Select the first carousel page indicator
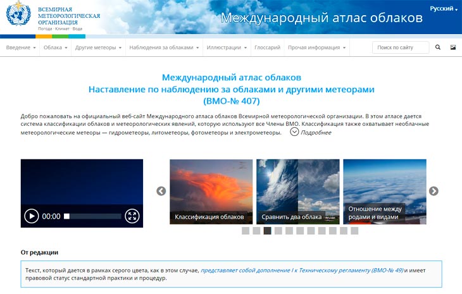This screenshot has height=294, width=462. coord(246,231)
